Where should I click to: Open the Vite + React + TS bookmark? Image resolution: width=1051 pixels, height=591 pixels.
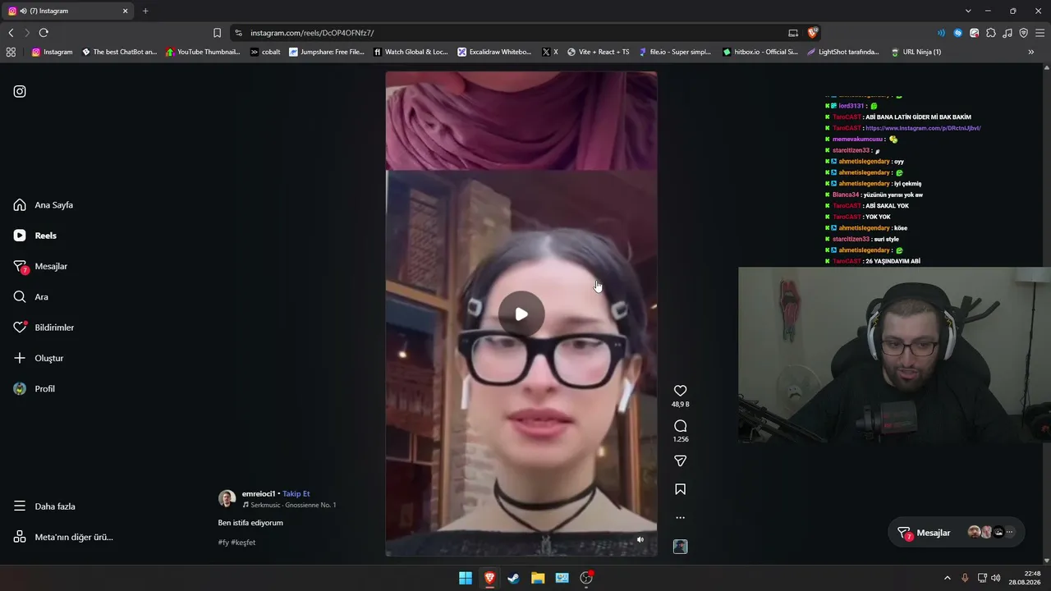coord(598,52)
